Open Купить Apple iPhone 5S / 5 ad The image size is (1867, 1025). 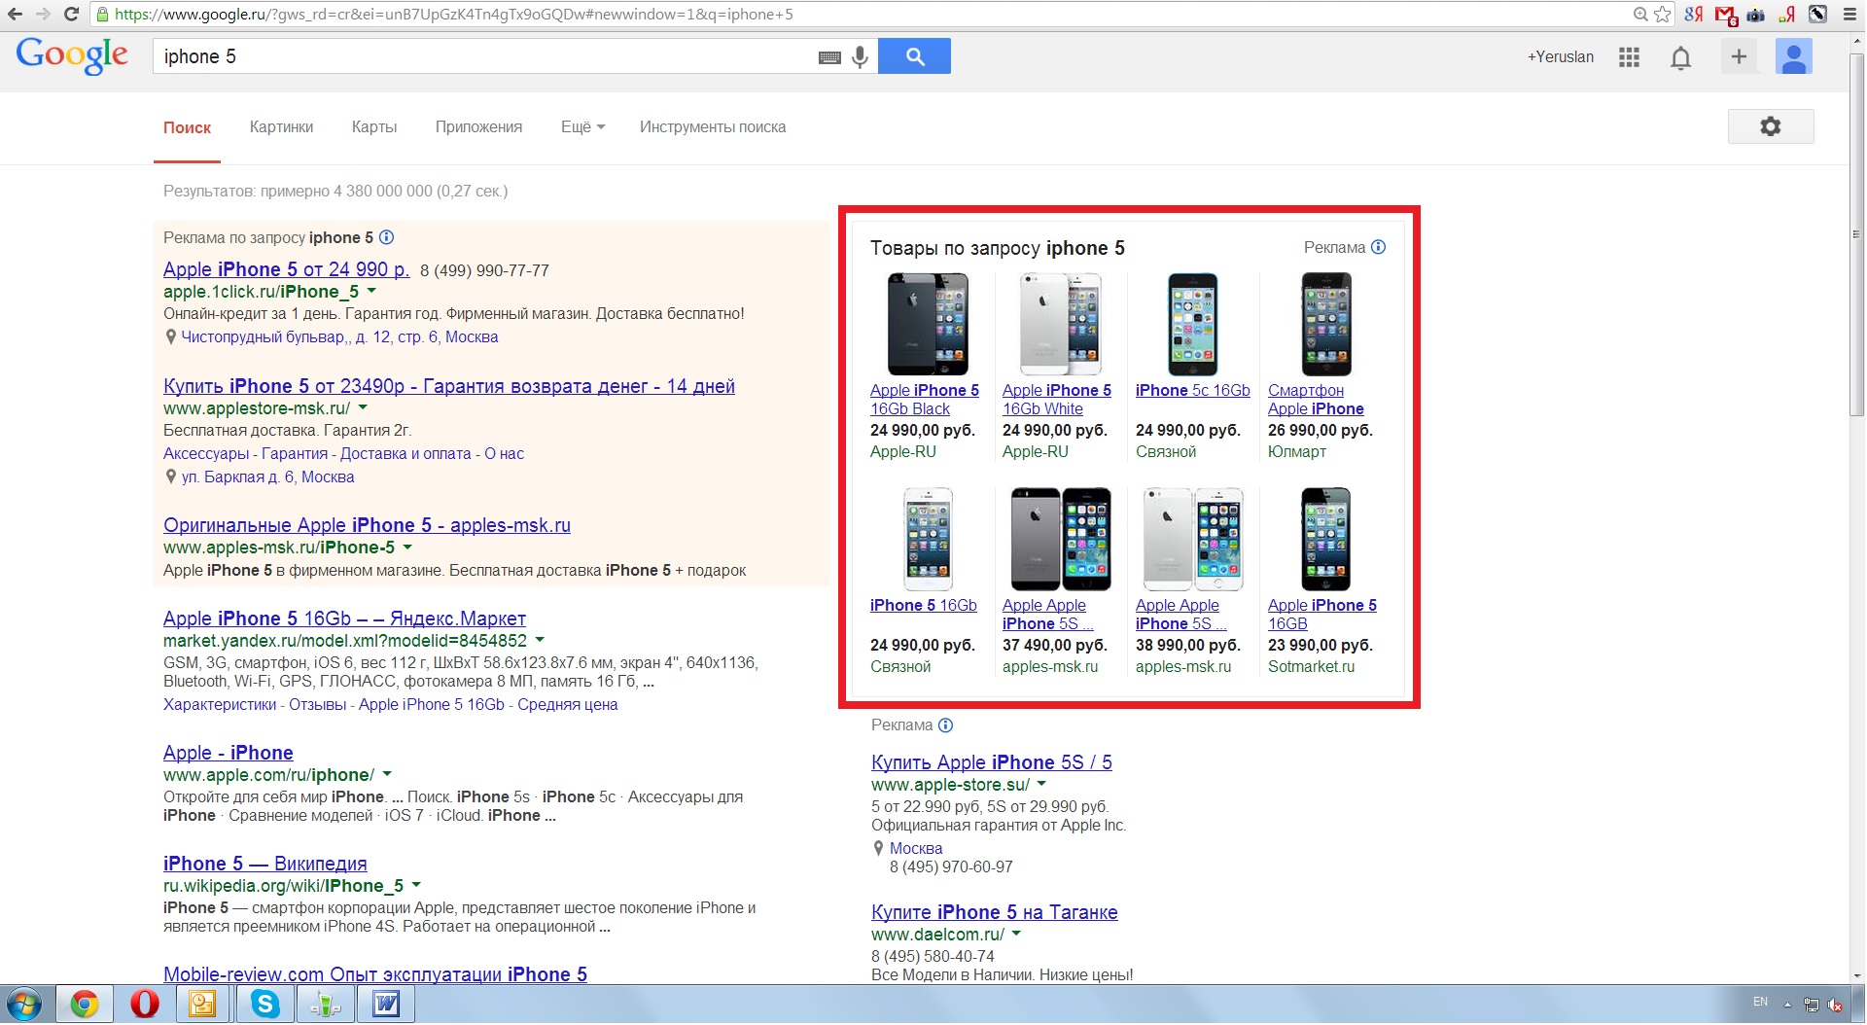[992, 762]
